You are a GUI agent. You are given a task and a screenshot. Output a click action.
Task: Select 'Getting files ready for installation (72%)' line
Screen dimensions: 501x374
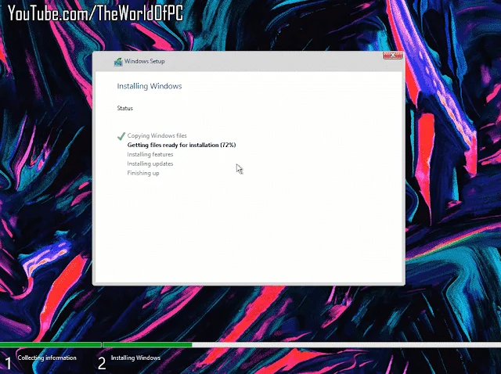[x=182, y=145]
